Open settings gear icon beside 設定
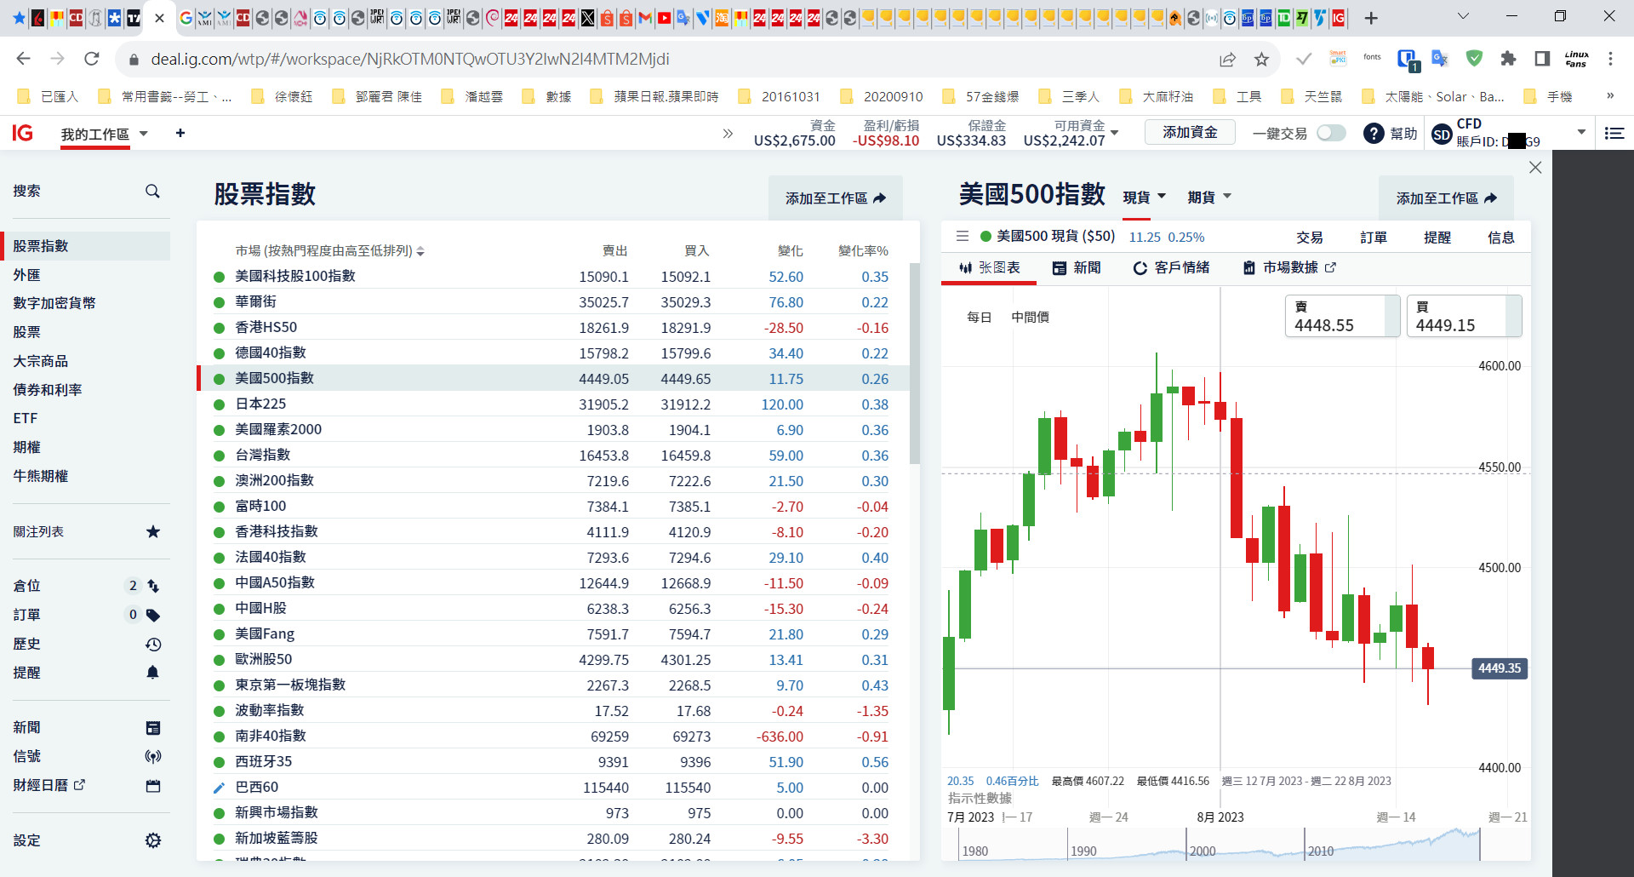This screenshot has height=877, width=1634. click(153, 840)
